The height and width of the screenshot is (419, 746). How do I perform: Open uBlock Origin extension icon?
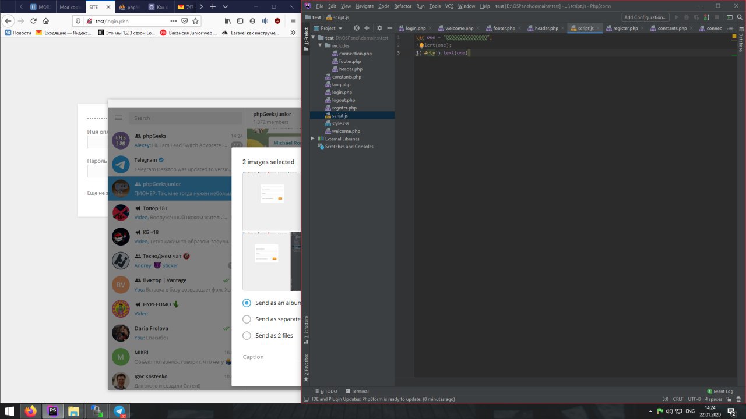click(277, 21)
